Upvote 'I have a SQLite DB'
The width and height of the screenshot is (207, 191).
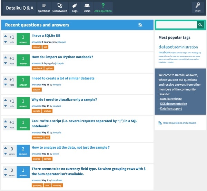coord(6,36)
